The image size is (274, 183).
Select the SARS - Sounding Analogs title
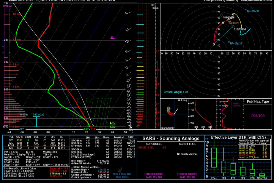[171, 138]
